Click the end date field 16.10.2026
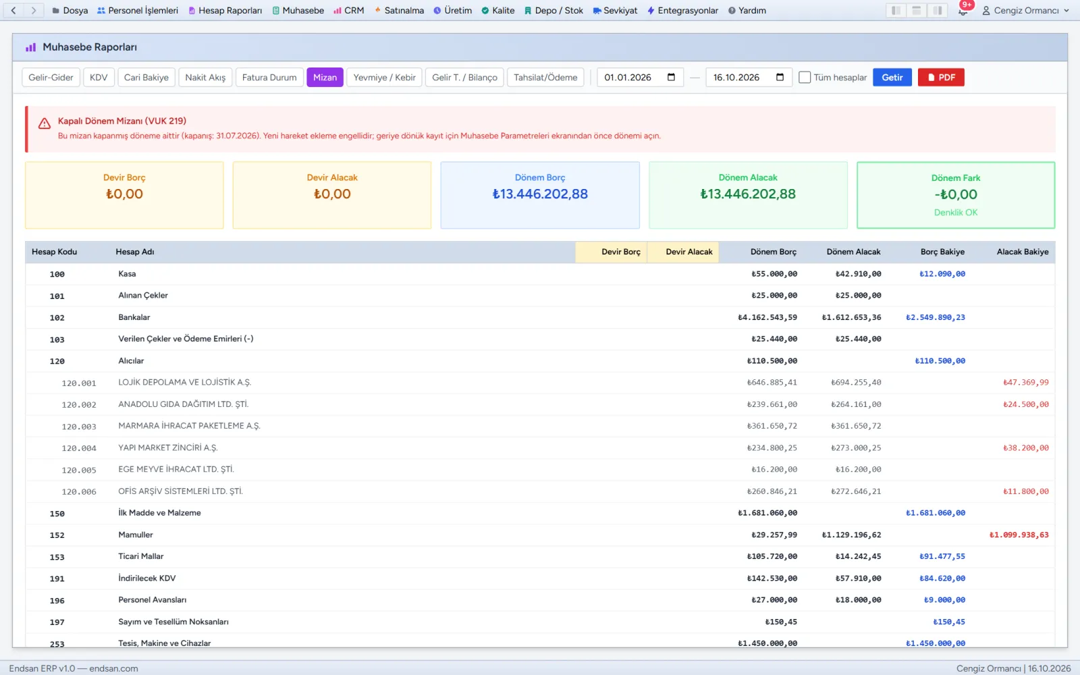The height and width of the screenshot is (675, 1080). point(749,78)
